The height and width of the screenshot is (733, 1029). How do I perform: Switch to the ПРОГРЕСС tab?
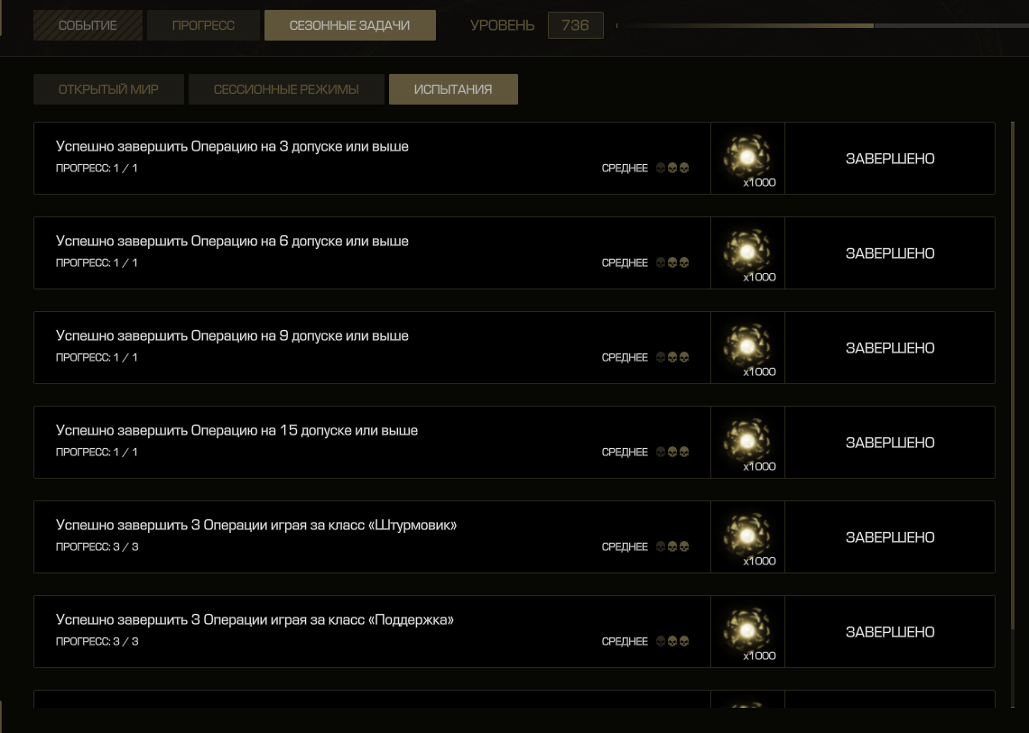(x=203, y=25)
